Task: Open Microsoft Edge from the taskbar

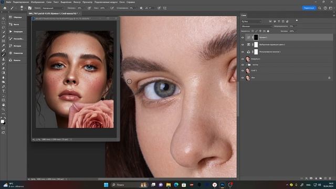Action: pos(176,185)
